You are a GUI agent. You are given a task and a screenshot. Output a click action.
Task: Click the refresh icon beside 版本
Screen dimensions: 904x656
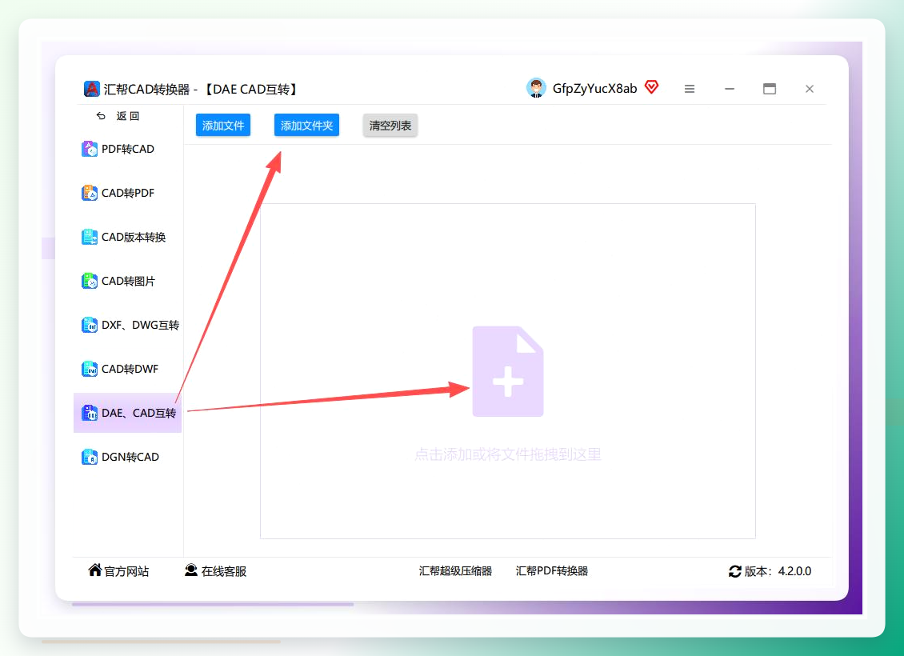[735, 571]
